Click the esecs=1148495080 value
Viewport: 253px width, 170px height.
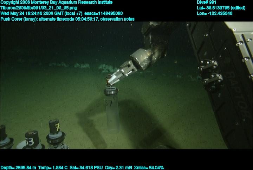click(104, 13)
